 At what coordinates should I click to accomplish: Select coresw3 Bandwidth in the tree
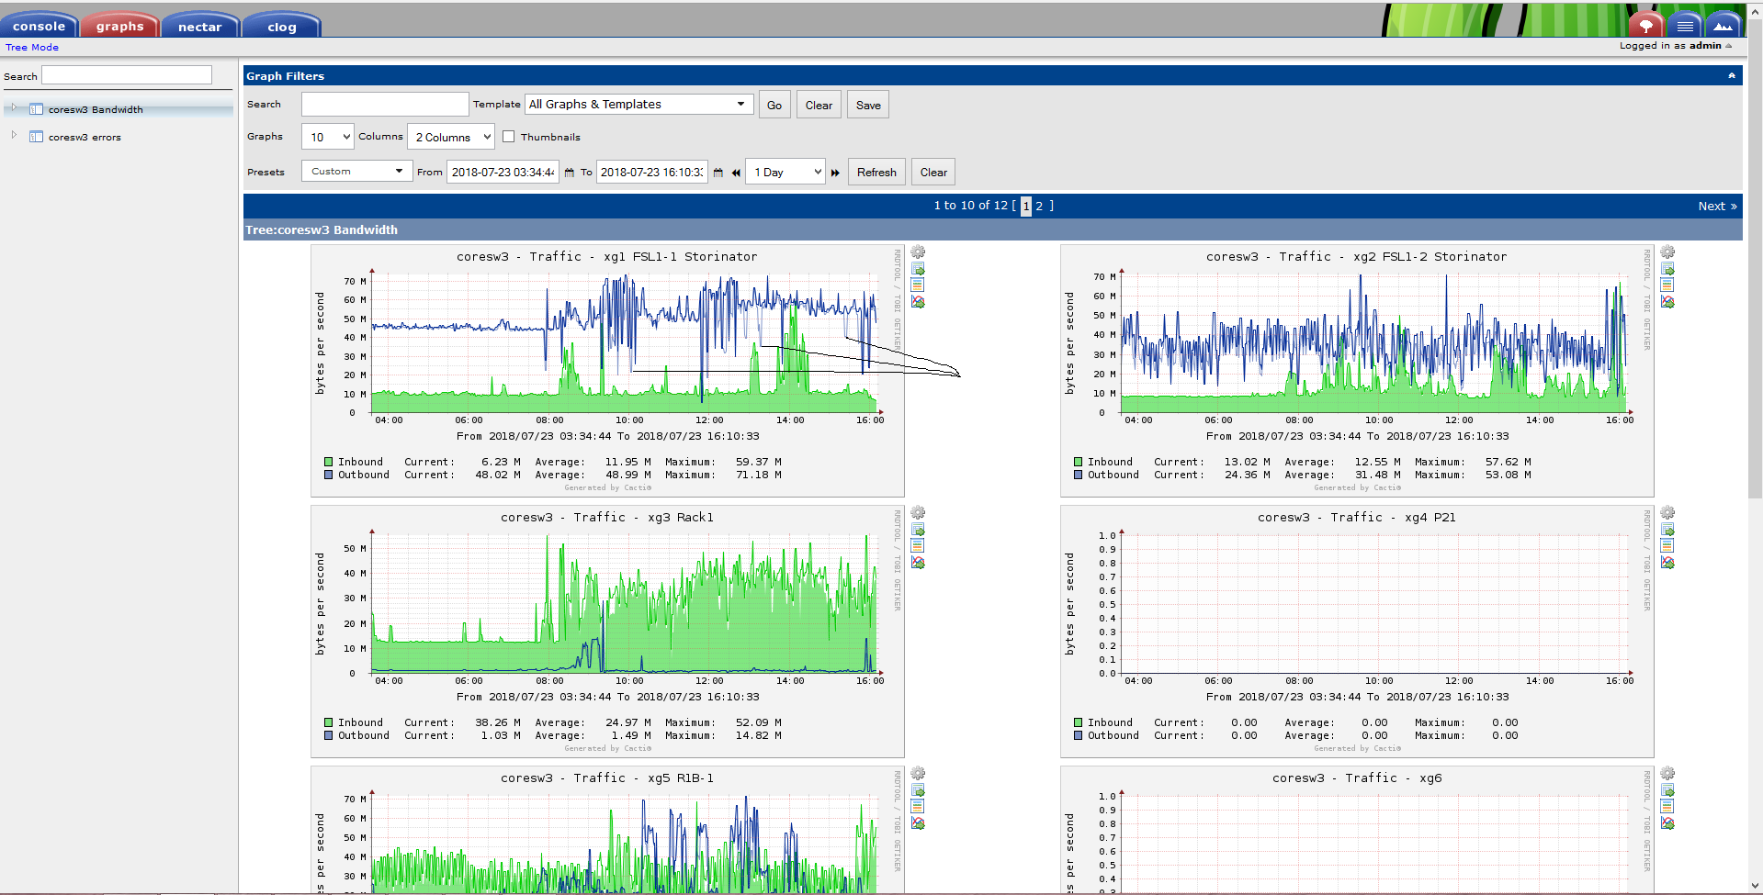coord(96,109)
